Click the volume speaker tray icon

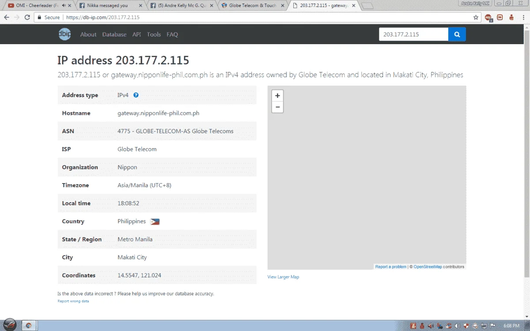pyautogui.click(x=457, y=326)
